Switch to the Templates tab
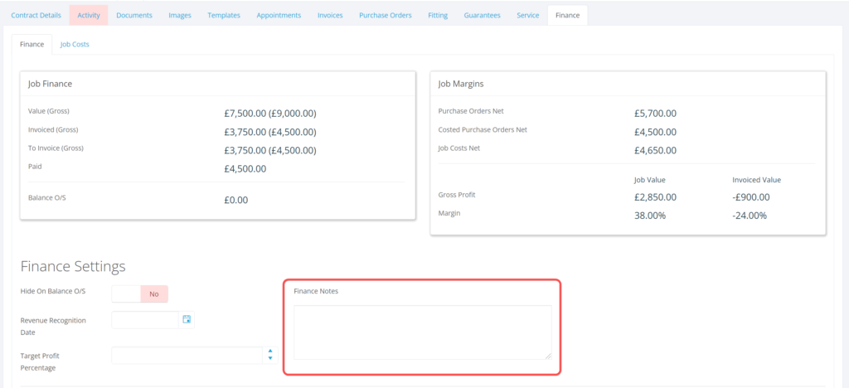 (224, 15)
